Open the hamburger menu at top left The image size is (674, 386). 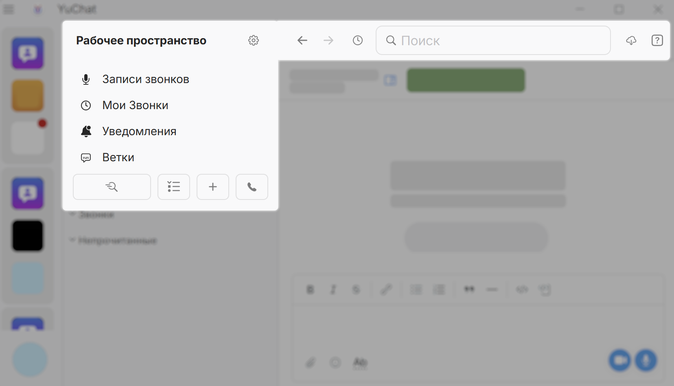[x=8, y=9]
